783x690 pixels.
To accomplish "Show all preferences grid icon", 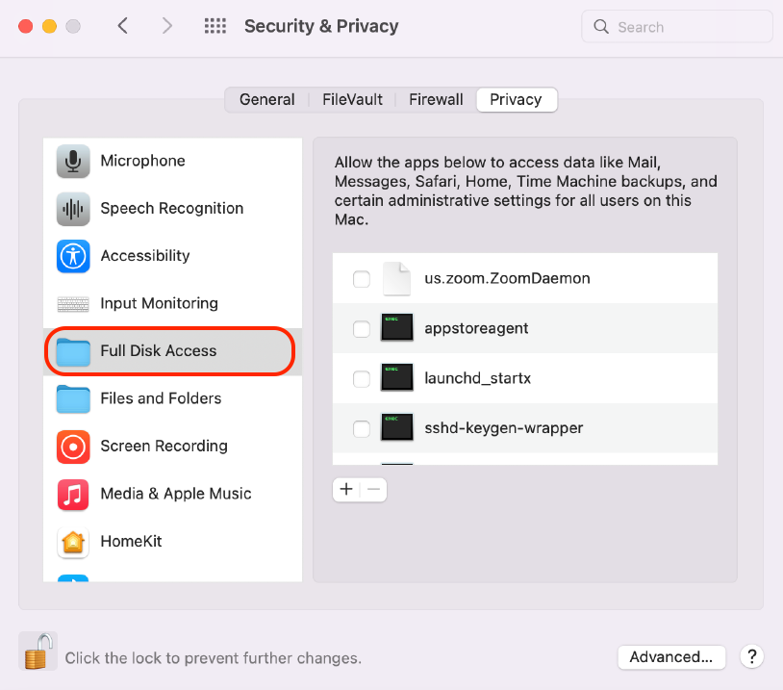I will coord(215,26).
